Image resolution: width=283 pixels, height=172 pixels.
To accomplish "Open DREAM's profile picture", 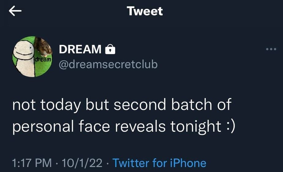I will 32,57.
